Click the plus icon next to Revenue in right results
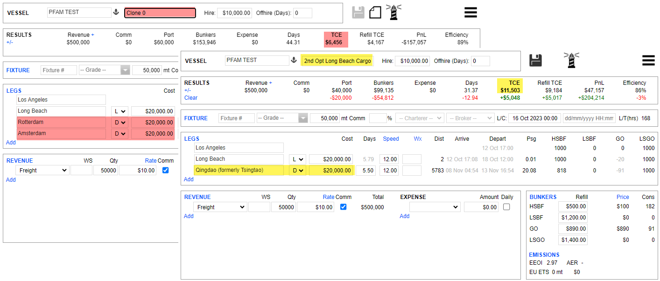660x281 pixels. click(x=270, y=82)
